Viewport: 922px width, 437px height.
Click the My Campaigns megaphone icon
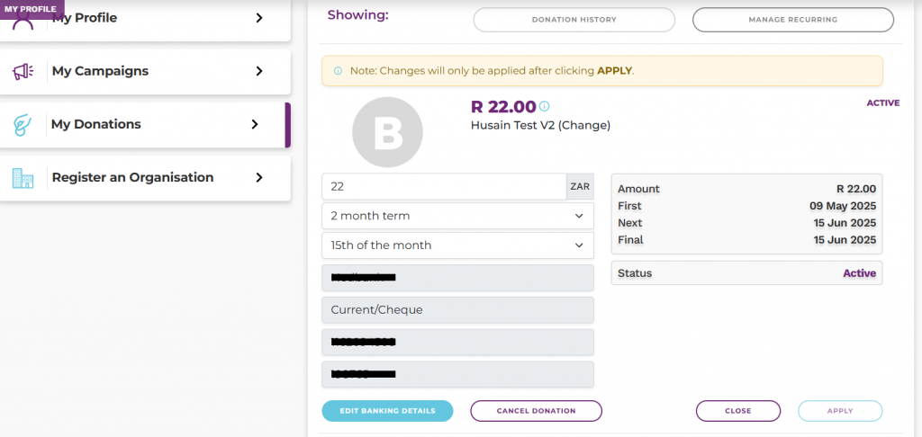point(23,72)
